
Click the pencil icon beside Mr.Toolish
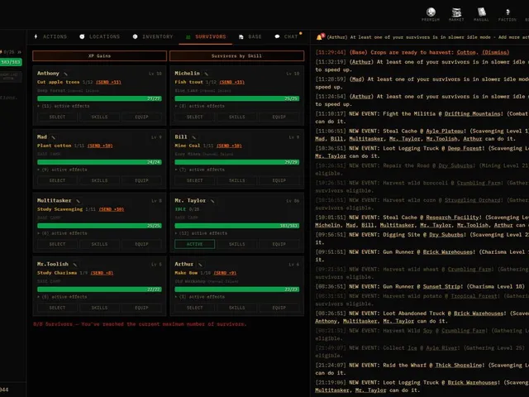75,265
